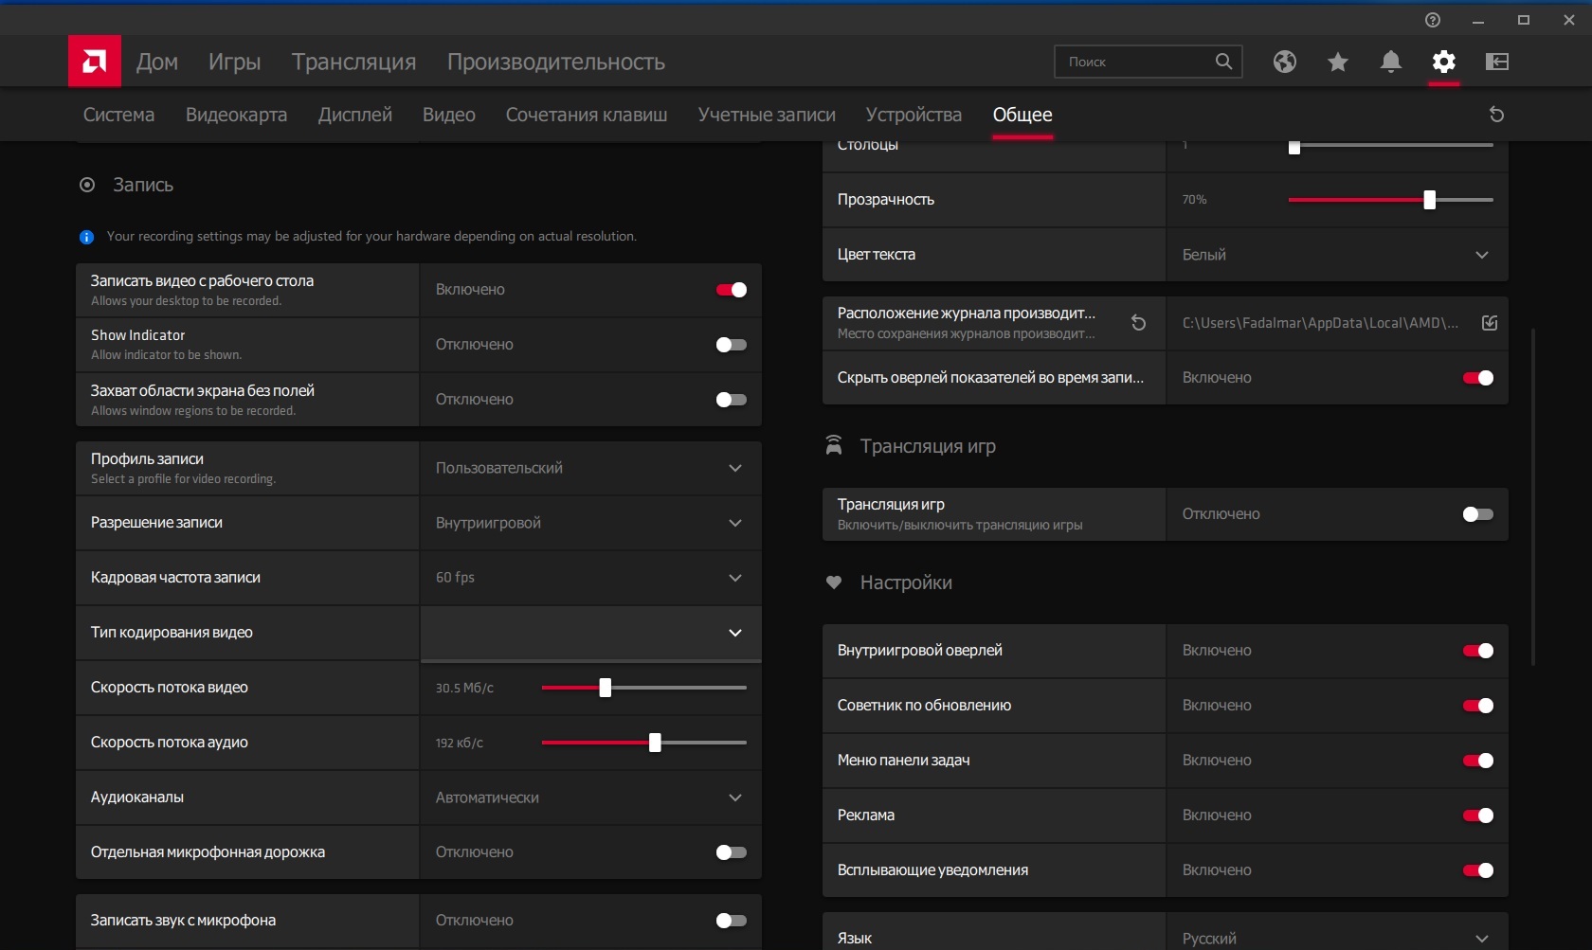The width and height of the screenshot is (1592, 950).
Task: Click the settings gear icon
Action: (1443, 62)
